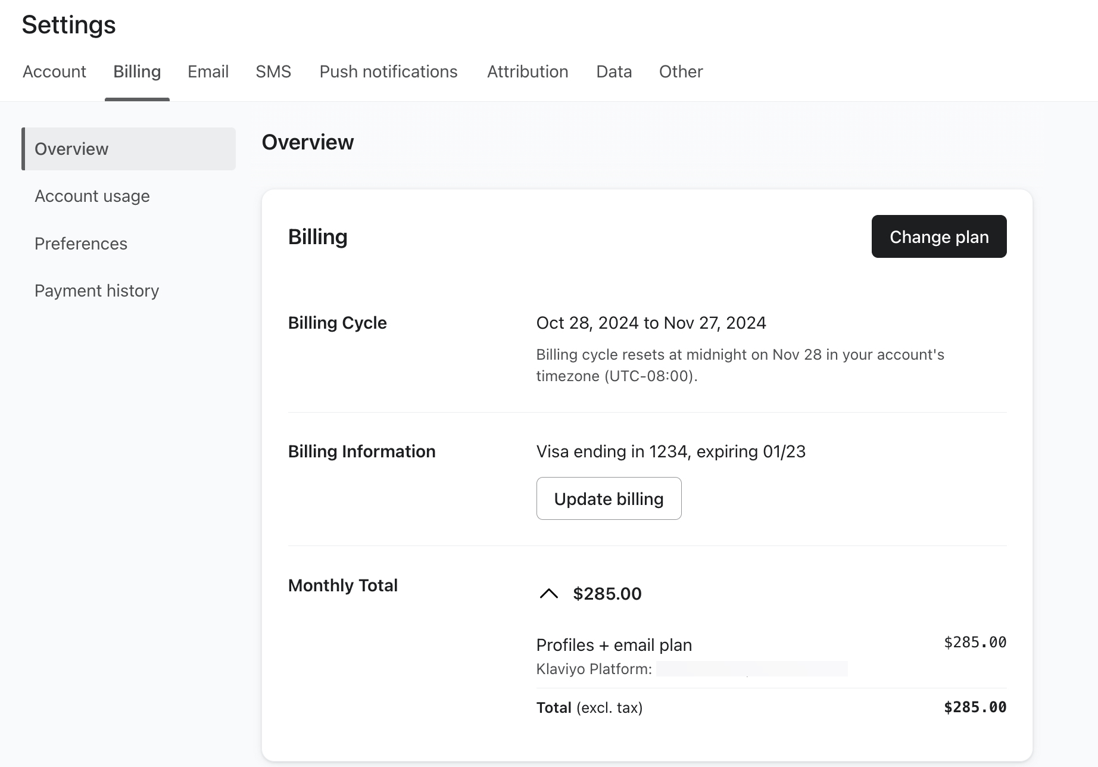The image size is (1098, 767).
Task: Click the Visa ending in 1234 text
Action: click(670, 451)
